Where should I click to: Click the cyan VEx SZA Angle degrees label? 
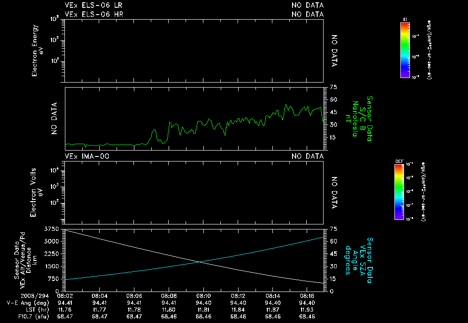point(359,260)
